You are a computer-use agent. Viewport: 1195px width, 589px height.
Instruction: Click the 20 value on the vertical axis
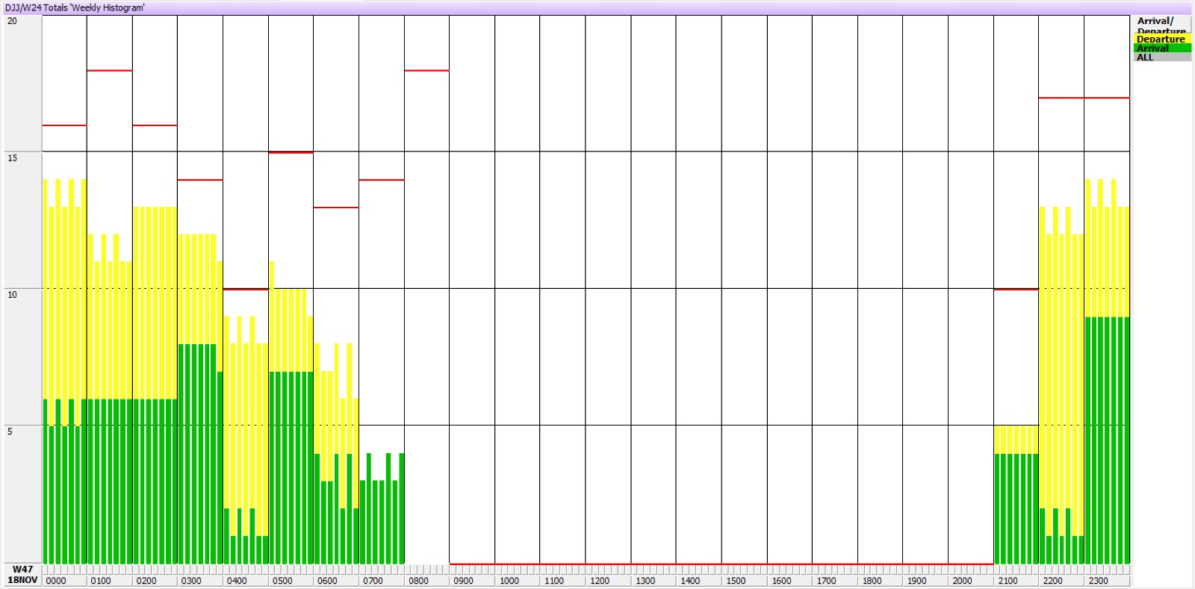point(12,21)
